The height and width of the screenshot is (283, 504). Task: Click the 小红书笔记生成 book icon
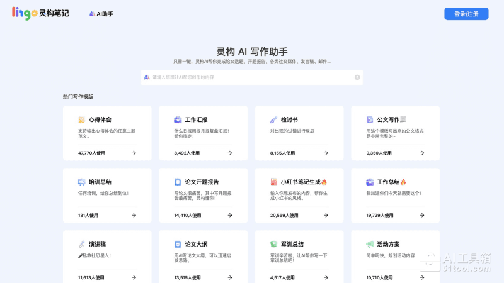tap(273, 182)
